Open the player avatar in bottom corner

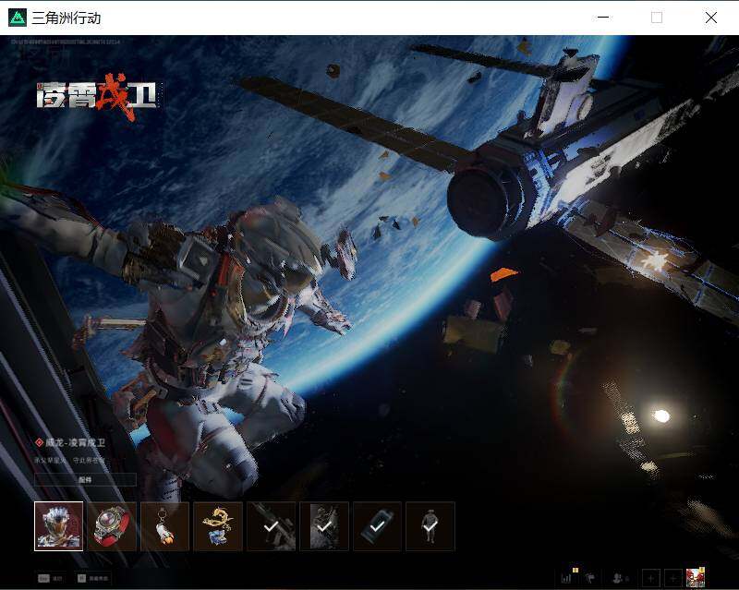click(696, 577)
